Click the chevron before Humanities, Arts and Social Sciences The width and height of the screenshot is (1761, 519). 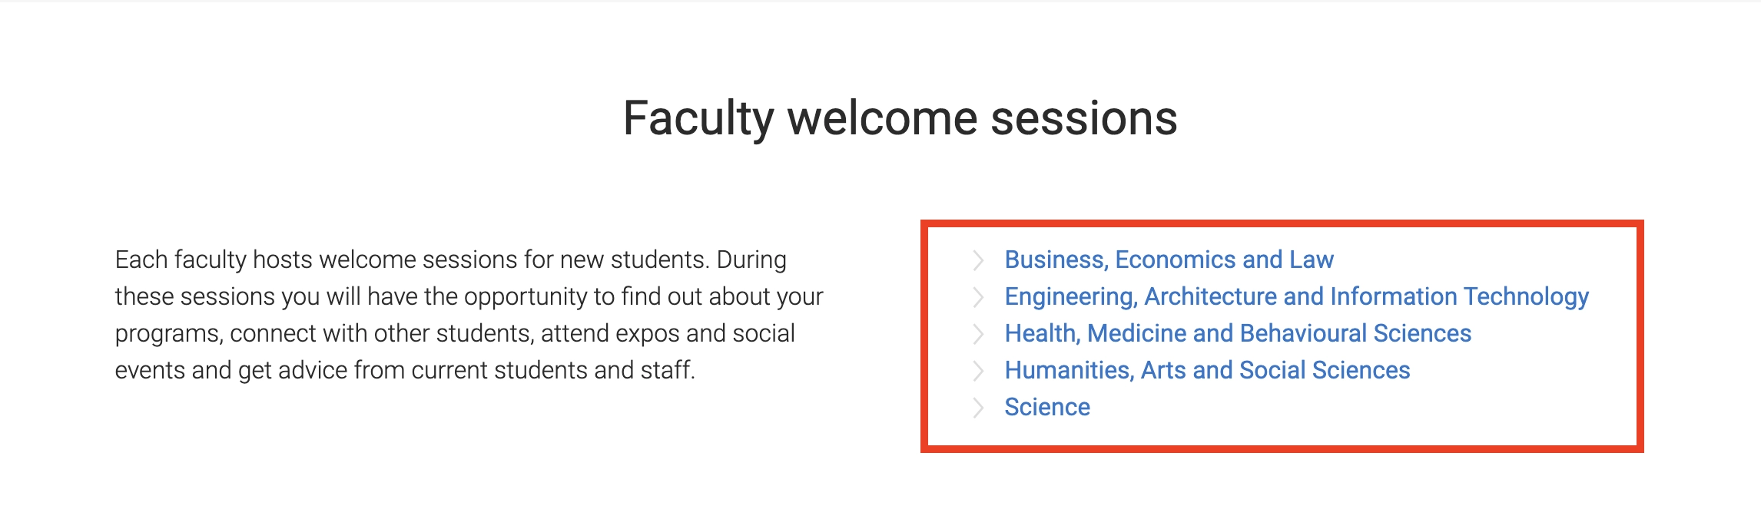tap(978, 371)
